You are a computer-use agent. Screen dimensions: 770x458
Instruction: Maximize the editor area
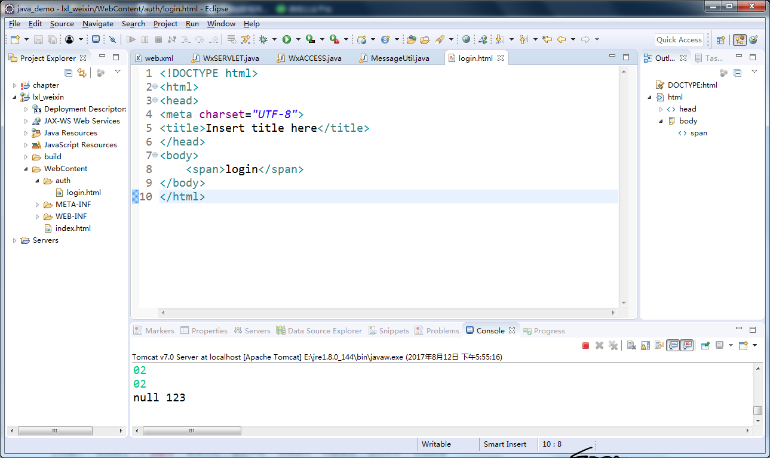pyautogui.click(x=625, y=57)
